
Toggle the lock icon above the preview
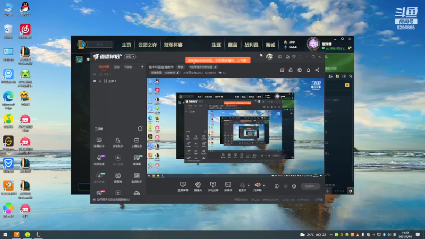(291, 70)
